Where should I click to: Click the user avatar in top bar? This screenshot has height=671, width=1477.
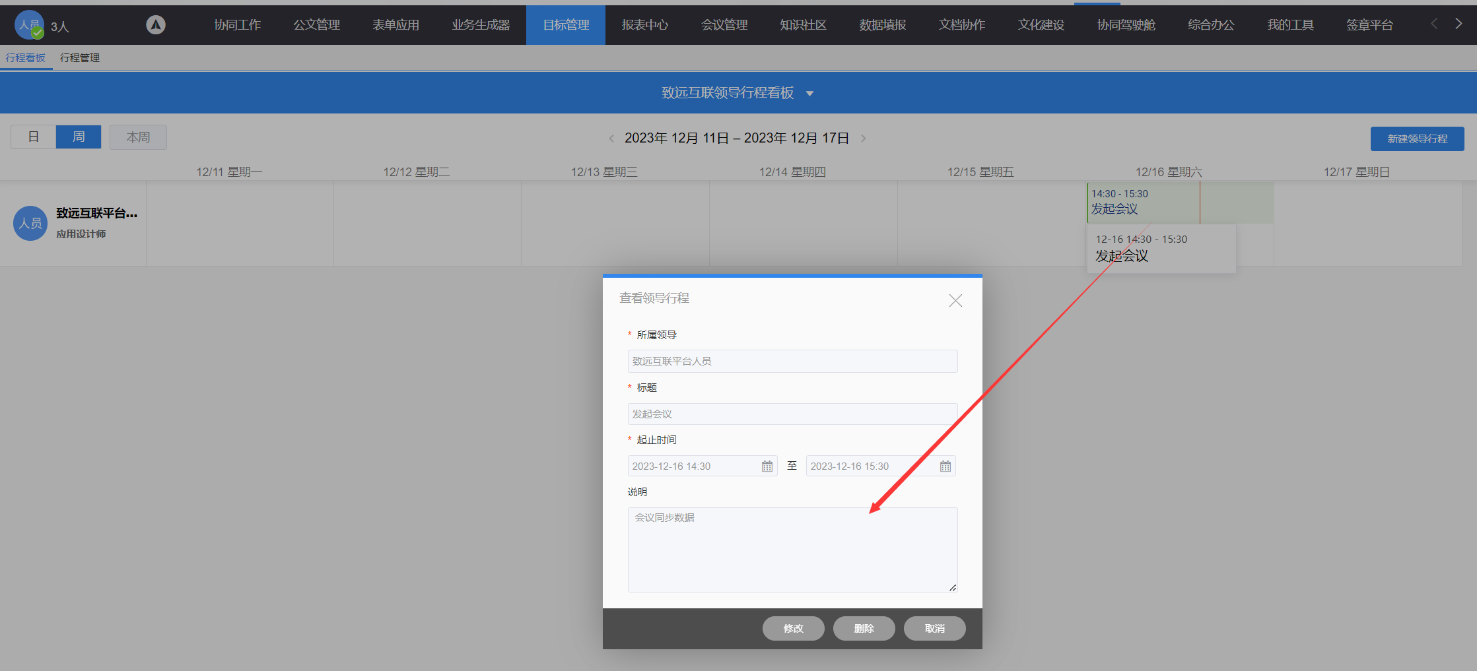(29, 25)
